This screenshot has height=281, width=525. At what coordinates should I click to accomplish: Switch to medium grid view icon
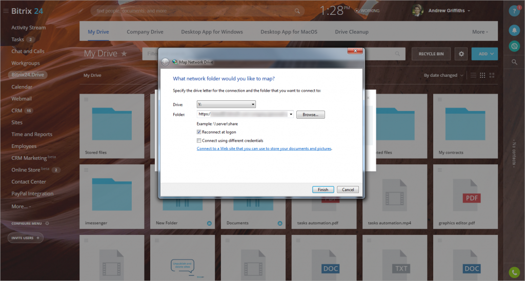tap(482, 75)
